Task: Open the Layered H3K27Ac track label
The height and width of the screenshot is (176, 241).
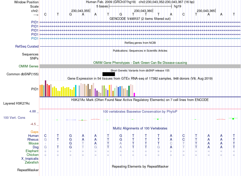Action: point(16,104)
